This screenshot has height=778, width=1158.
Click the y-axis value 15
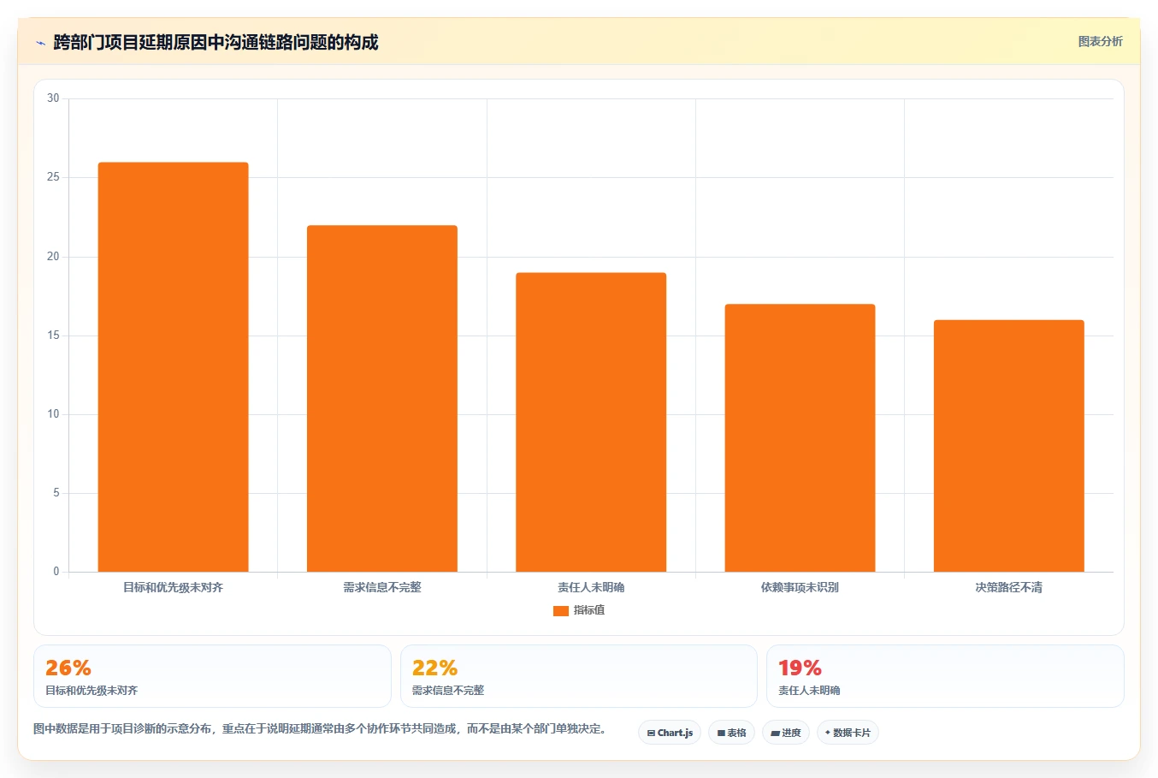coord(53,336)
